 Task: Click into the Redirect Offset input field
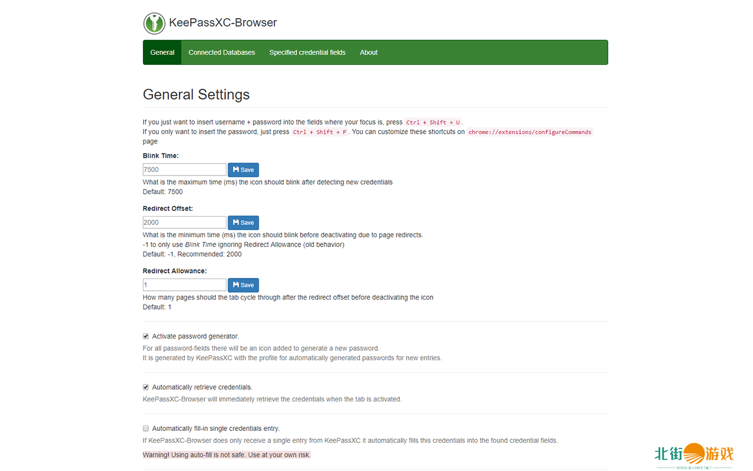[x=184, y=223]
